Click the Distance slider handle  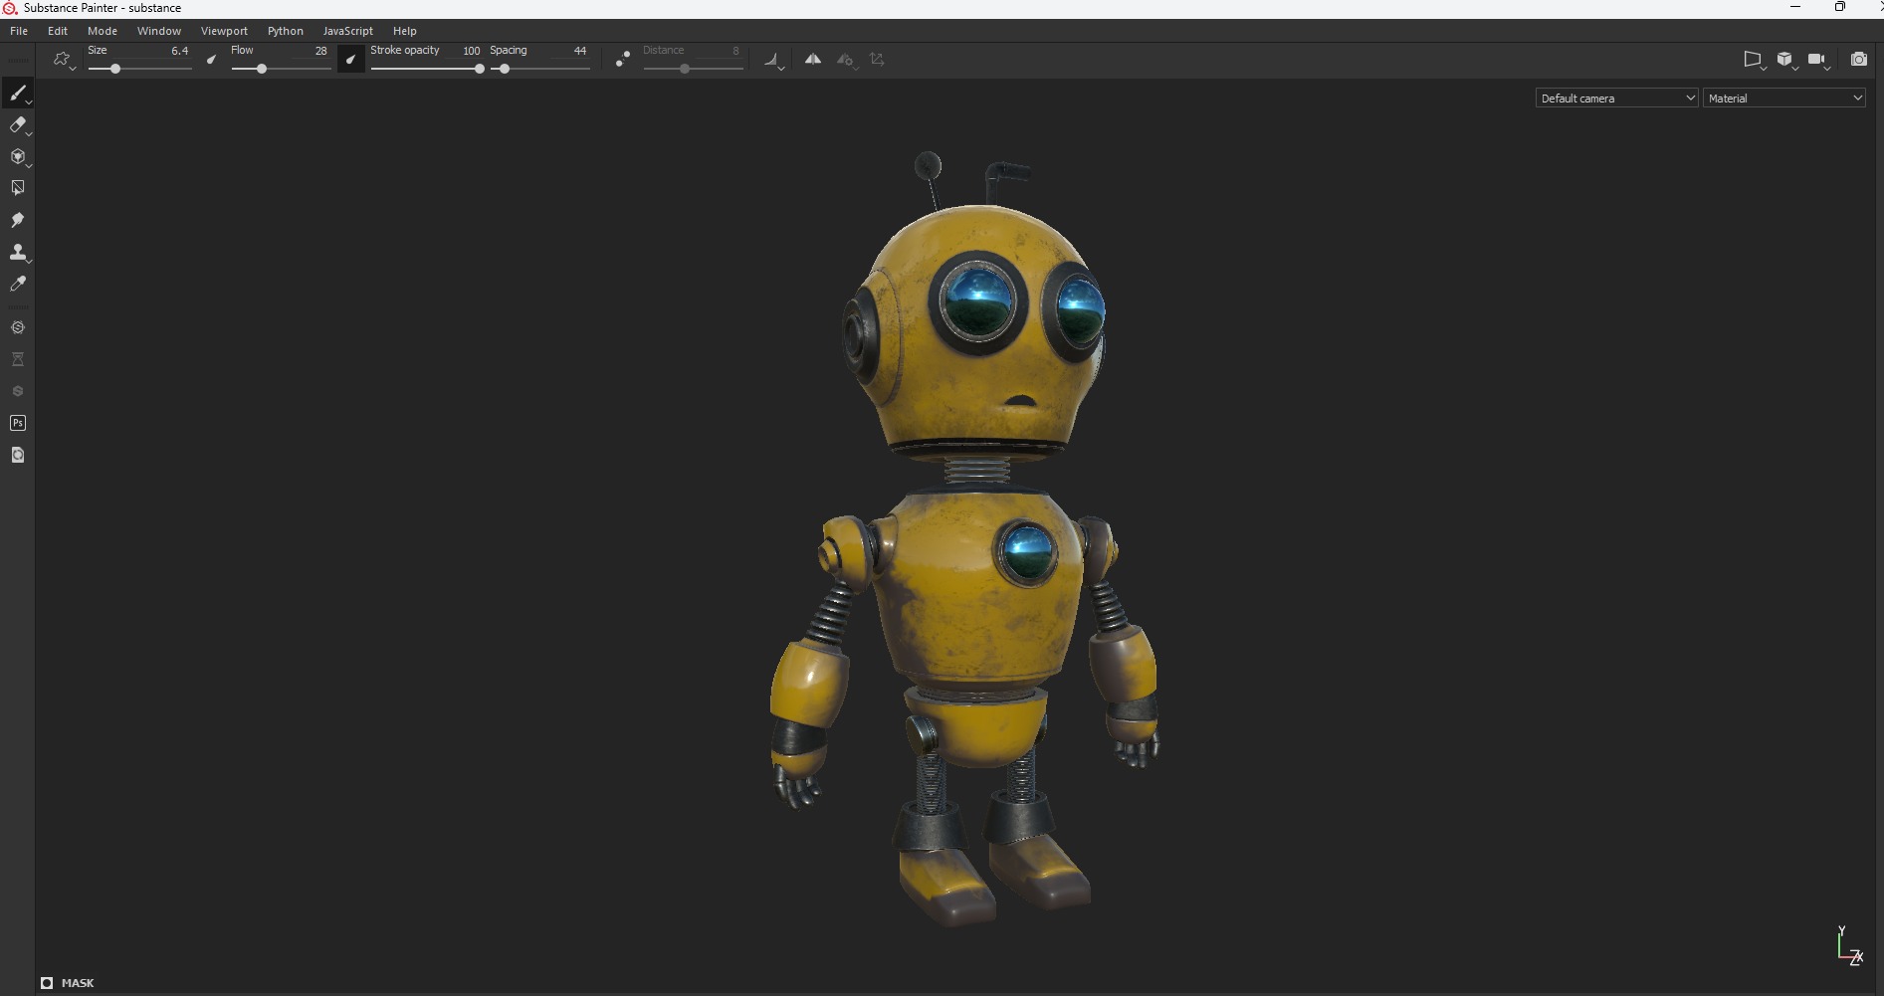684,69
